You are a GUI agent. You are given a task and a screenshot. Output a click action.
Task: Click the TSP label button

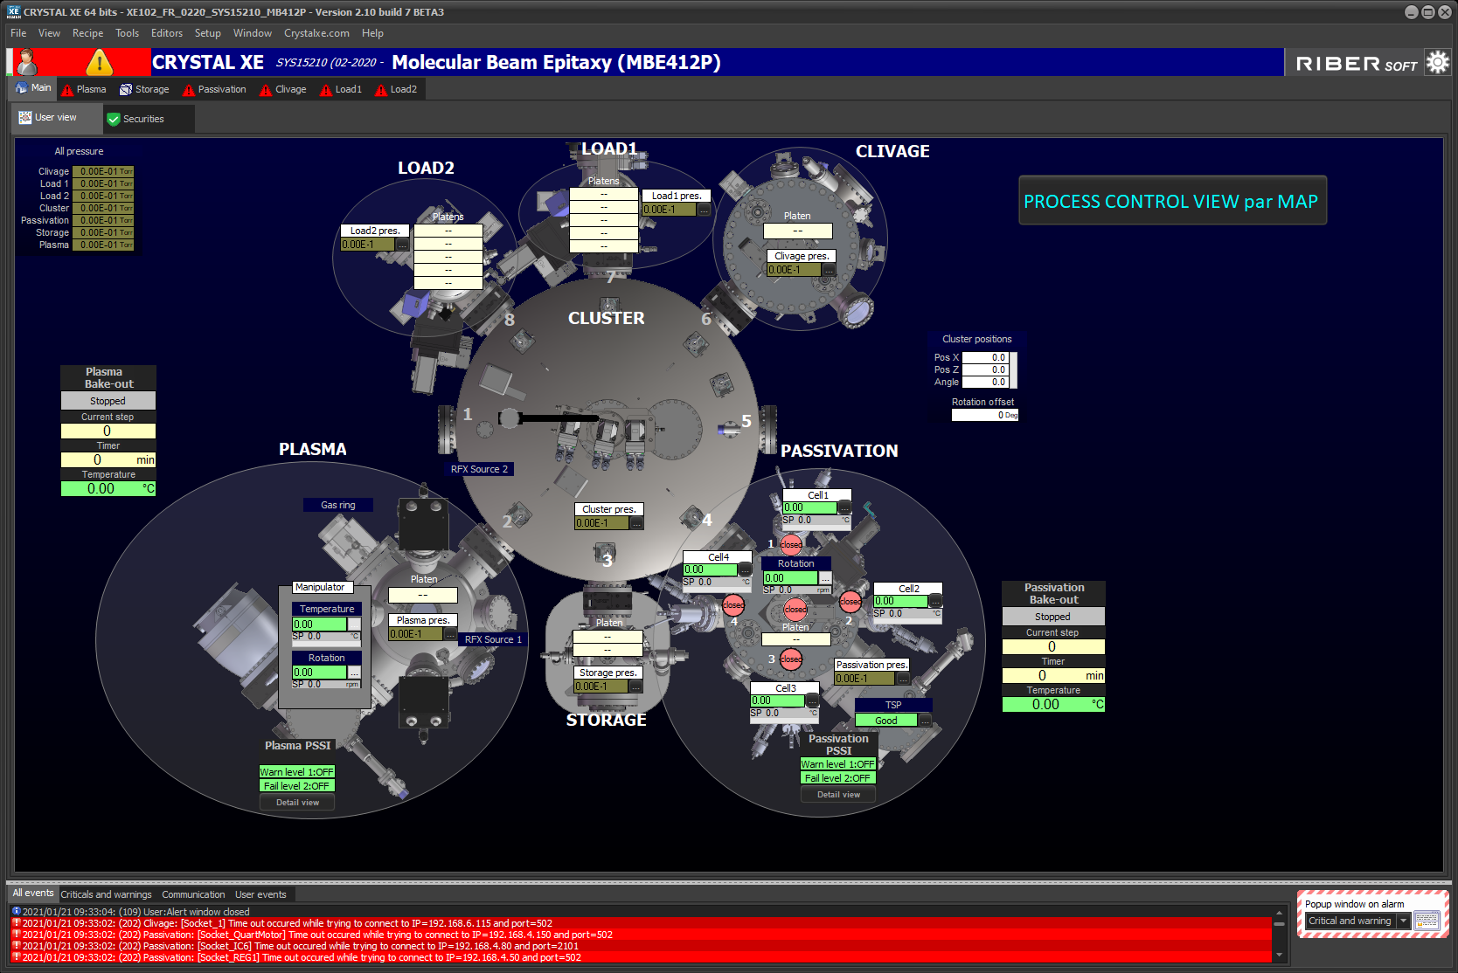pos(893,705)
